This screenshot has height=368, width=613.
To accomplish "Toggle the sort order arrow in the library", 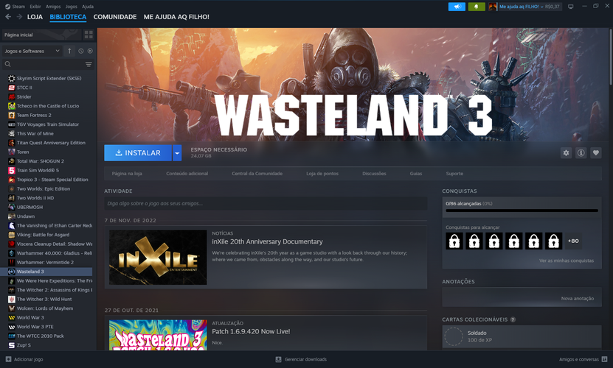I will pos(69,51).
